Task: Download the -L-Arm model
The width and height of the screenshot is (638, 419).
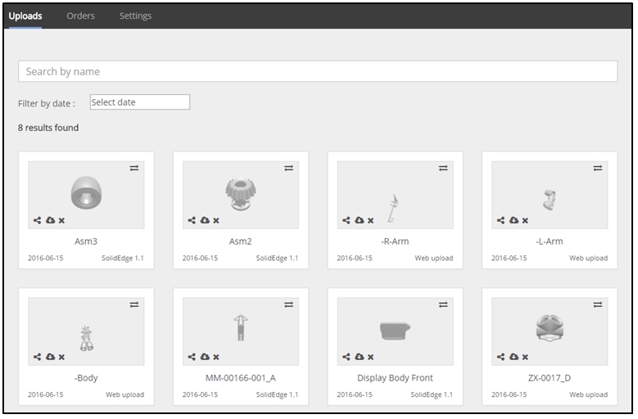Action: pos(514,220)
